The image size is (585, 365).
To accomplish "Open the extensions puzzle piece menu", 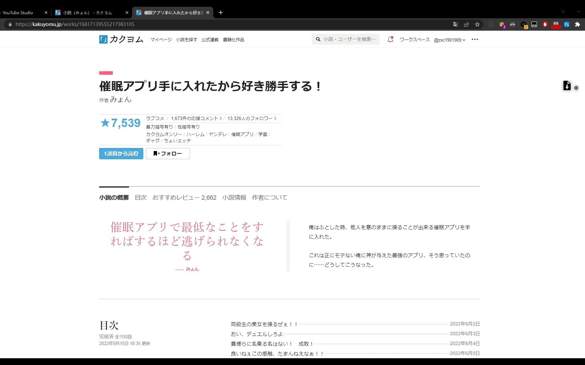I will [x=578, y=24].
